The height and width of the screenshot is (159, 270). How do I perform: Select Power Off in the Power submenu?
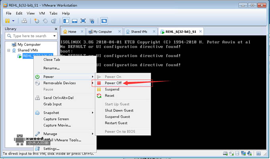(x=123, y=83)
